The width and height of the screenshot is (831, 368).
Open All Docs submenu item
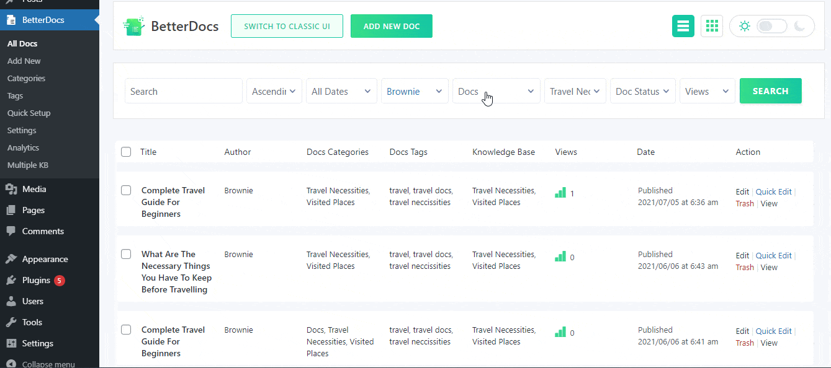click(x=22, y=43)
